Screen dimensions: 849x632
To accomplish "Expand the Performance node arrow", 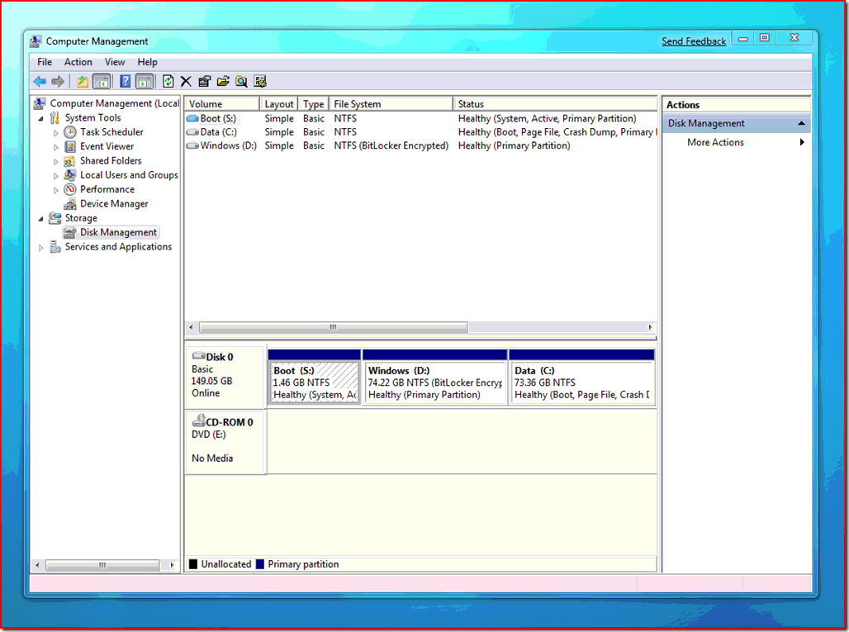I will [x=56, y=190].
